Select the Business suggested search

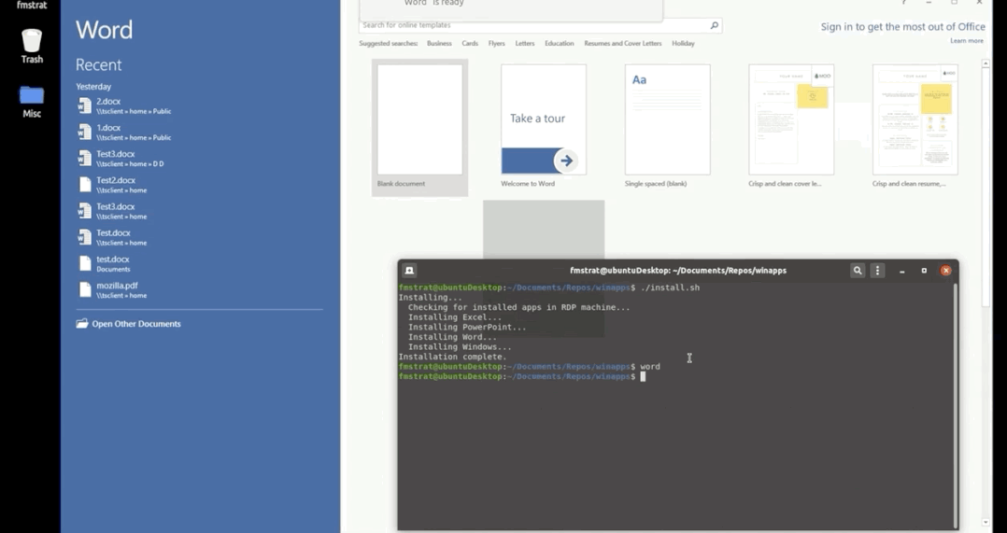tap(439, 44)
